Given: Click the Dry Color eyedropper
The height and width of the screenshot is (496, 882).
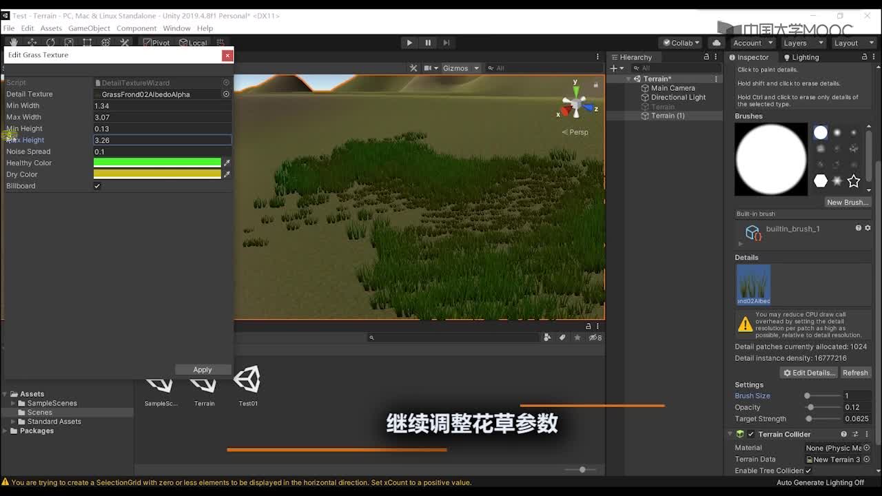Looking at the screenshot, I should 227,174.
